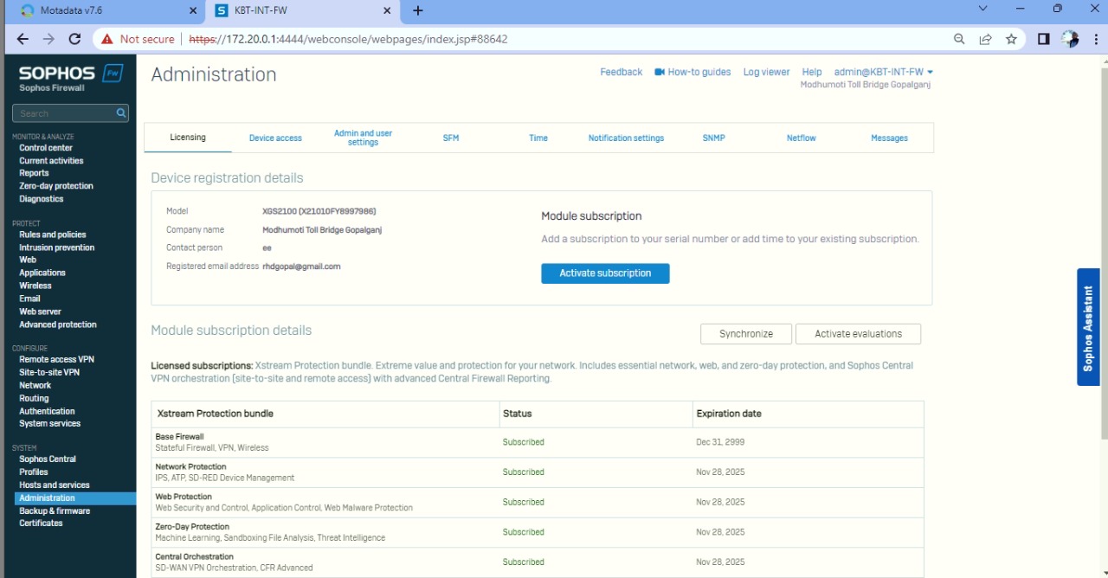Click the share page icon in the address bar
Screen dimensions: 1108x578
pos(985,39)
